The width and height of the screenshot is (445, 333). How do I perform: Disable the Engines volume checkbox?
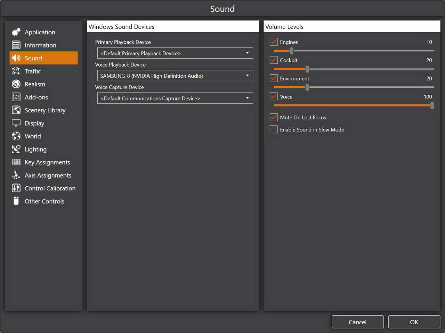[x=274, y=42]
